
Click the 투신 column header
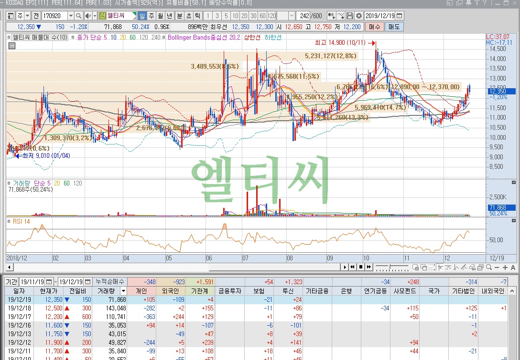(x=288, y=291)
